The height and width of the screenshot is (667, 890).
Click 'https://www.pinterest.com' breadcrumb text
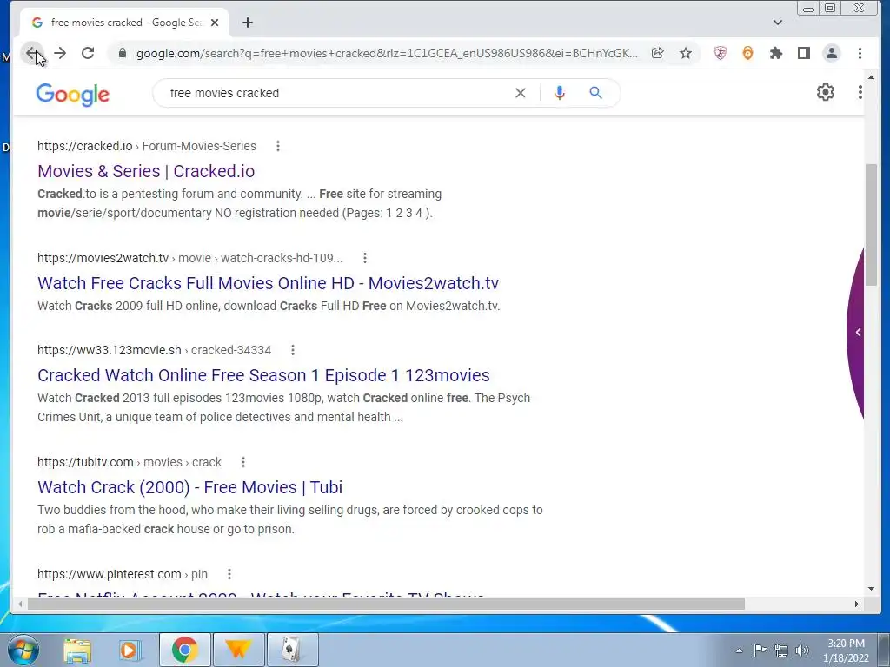pos(109,575)
